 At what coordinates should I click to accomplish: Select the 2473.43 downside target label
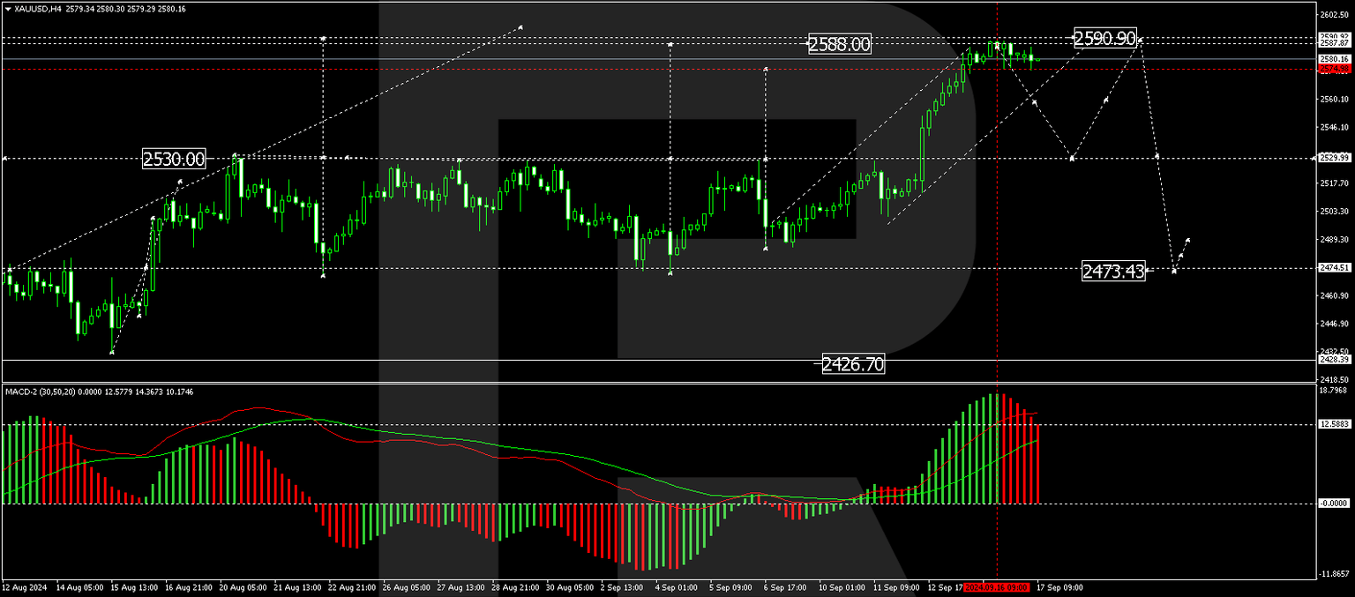click(1113, 272)
